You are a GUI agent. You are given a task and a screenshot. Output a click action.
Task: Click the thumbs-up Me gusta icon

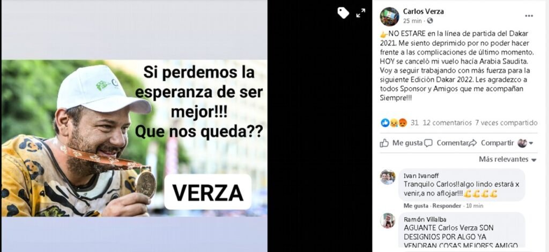[x=384, y=143]
